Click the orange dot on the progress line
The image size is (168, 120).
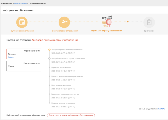pos(128,22)
